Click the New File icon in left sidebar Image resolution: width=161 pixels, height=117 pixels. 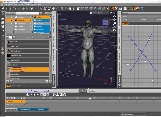pyautogui.click(x=3, y=13)
